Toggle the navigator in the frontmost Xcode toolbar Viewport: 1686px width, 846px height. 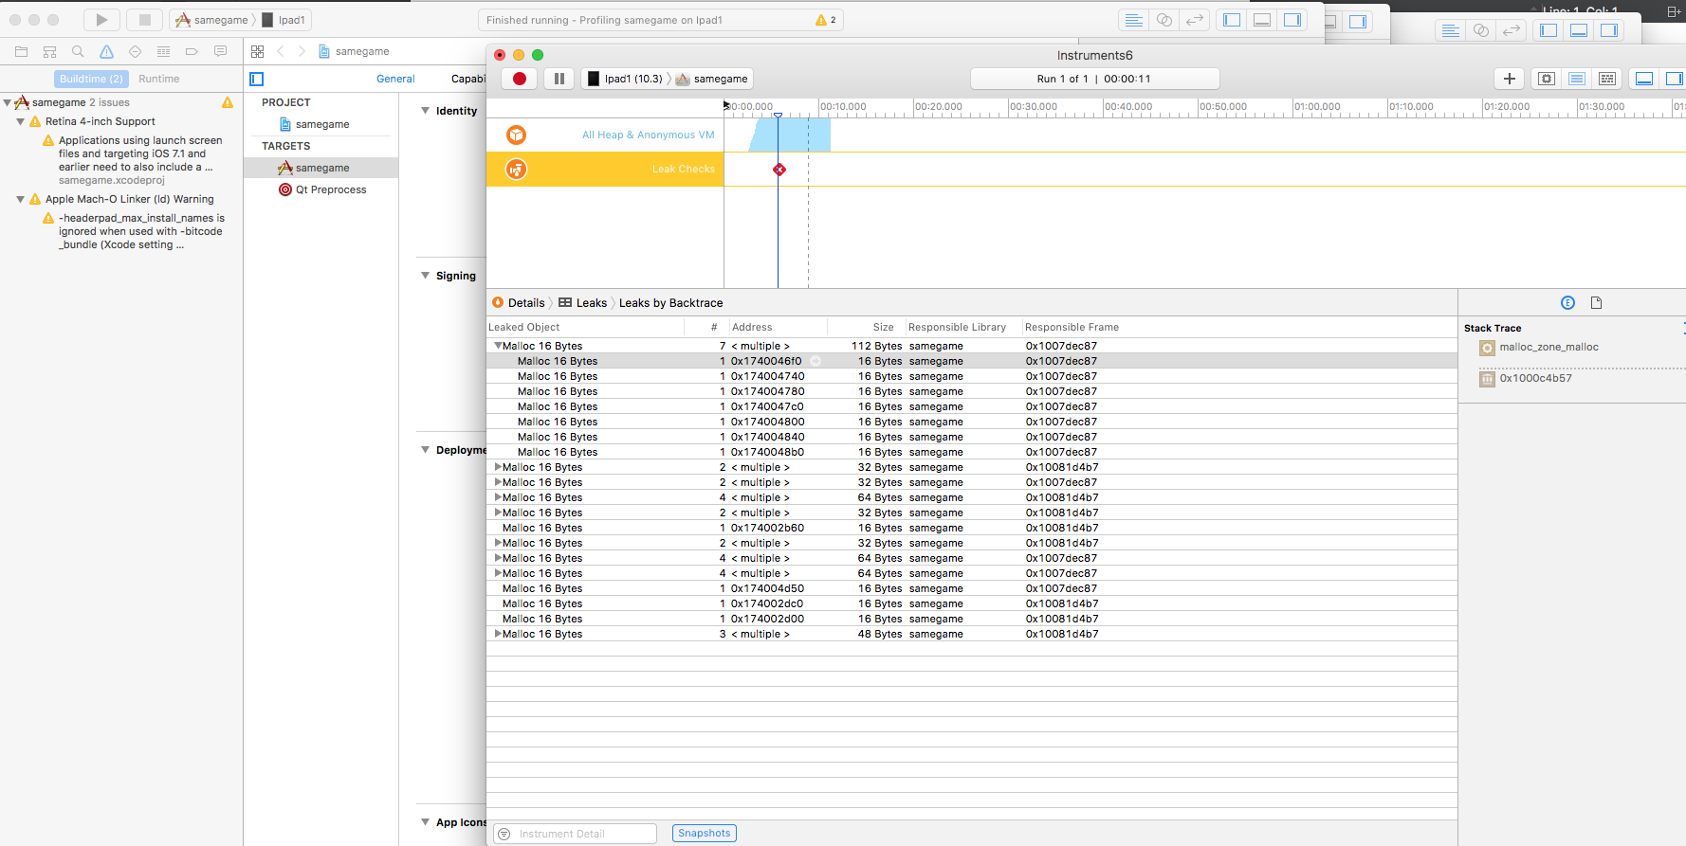click(x=1232, y=20)
